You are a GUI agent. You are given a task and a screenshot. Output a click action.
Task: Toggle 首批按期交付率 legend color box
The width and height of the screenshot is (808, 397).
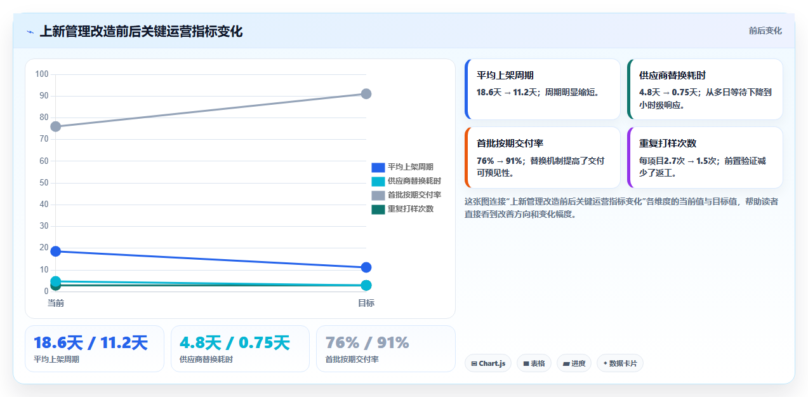pos(378,195)
